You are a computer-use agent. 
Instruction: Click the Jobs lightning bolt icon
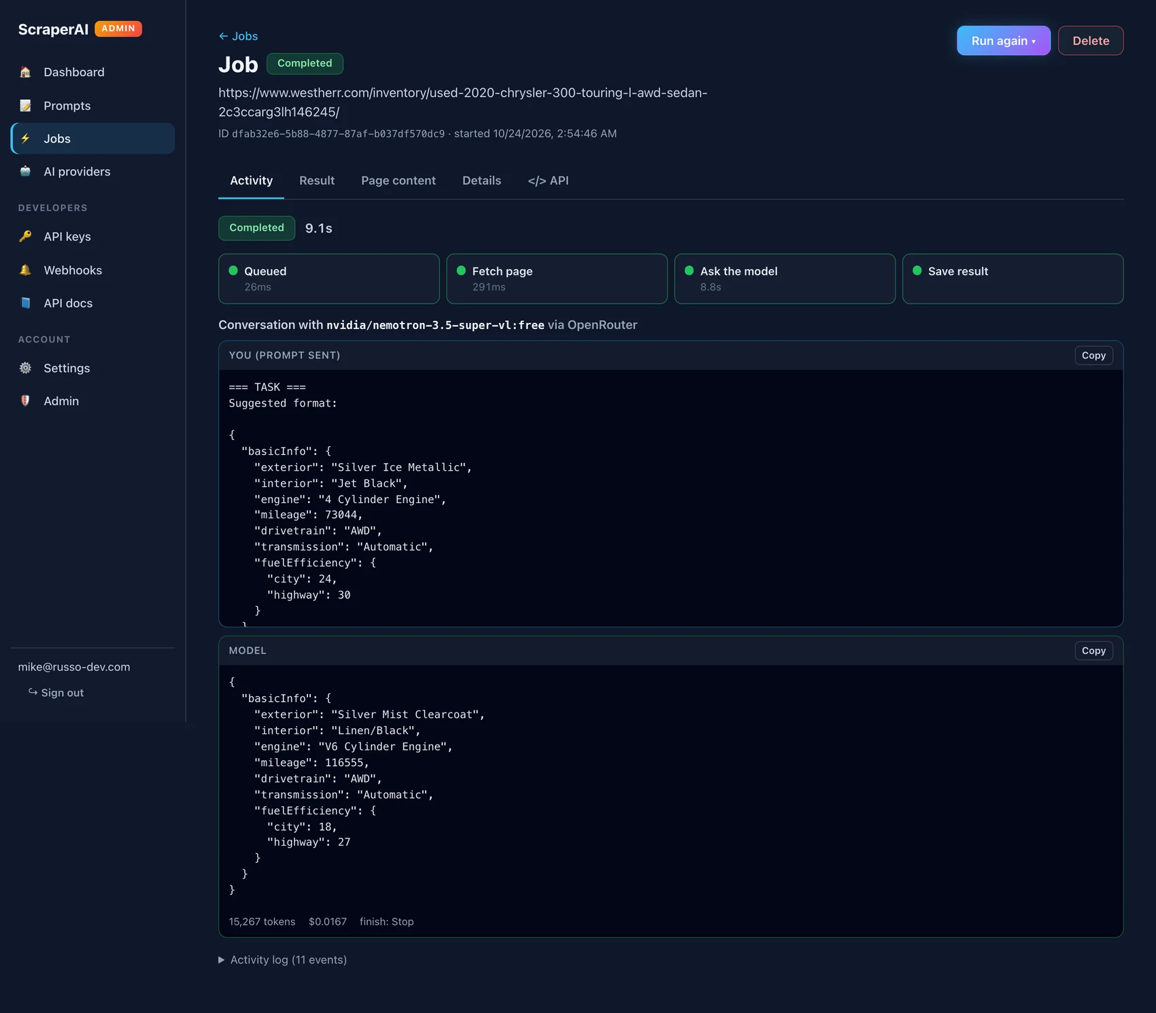(x=25, y=139)
